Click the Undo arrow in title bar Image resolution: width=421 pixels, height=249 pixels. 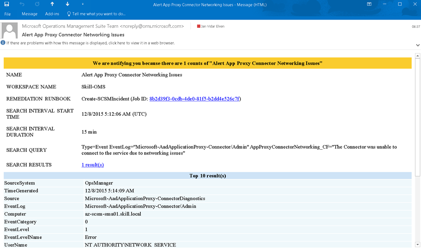point(22,4)
